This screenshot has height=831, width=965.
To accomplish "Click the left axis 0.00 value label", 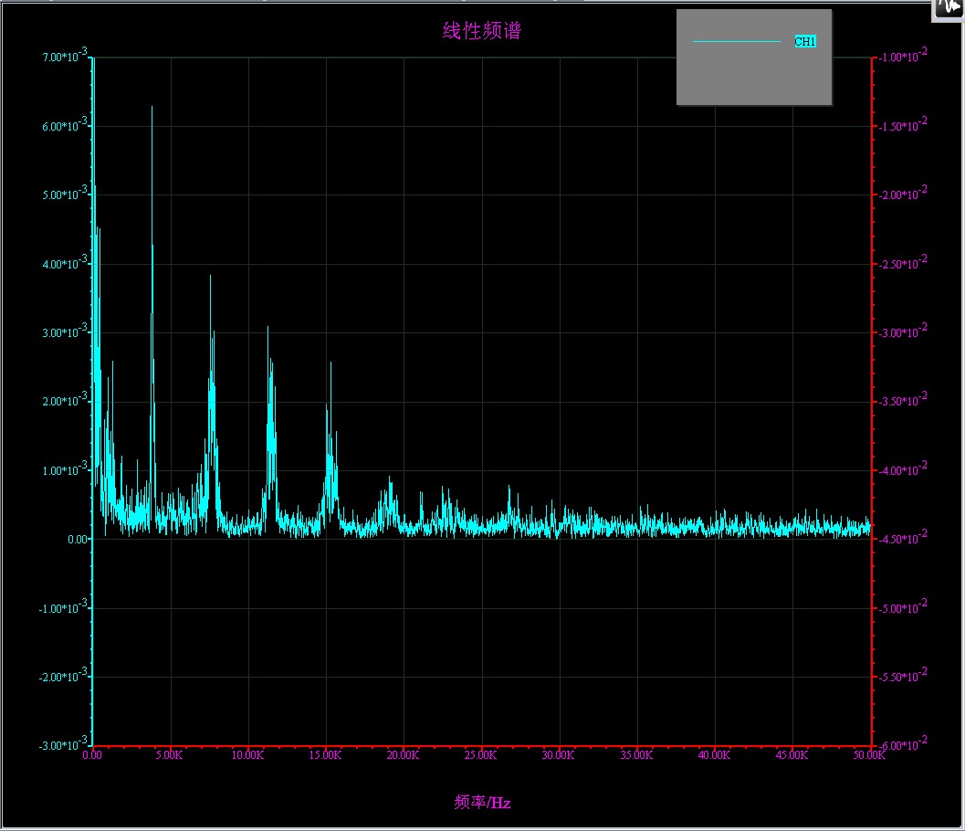I will pos(78,540).
